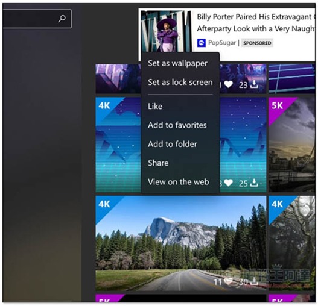Open the Billy Porter ad thumbnail image
This screenshot has width=318, height=306.
click(x=167, y=31)
